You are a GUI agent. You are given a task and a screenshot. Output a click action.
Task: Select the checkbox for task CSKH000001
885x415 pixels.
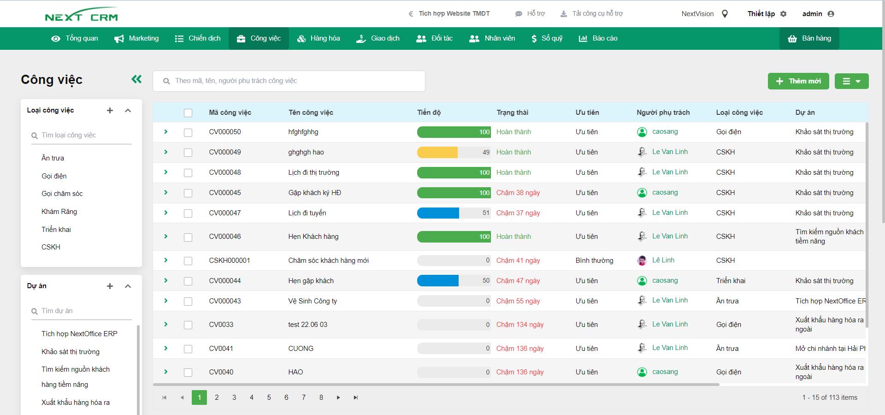(x=188, y=261)
